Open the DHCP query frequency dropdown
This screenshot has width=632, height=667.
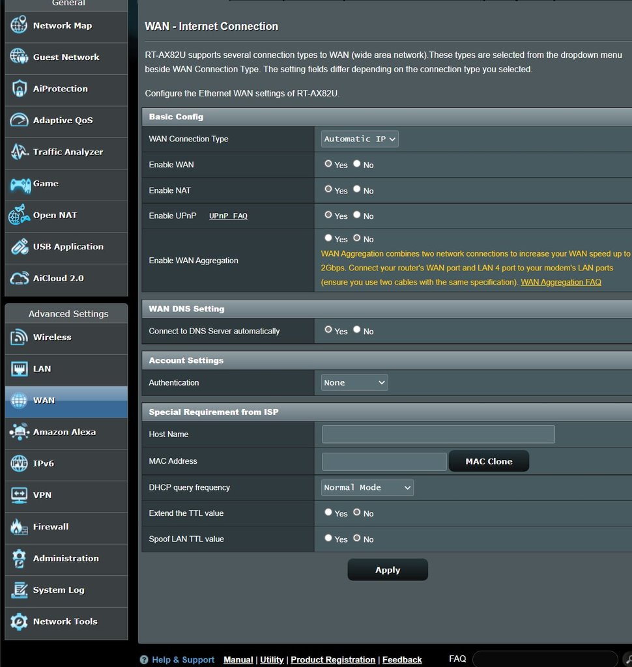click(x=367, y=487)
